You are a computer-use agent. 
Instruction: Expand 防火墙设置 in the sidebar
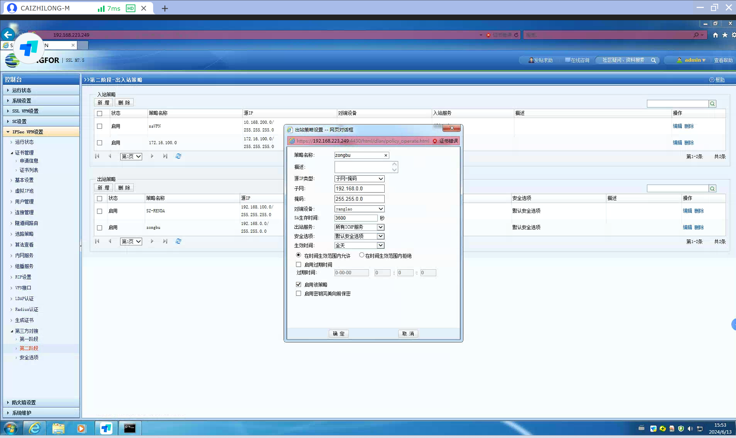click(x=24, y=402)
